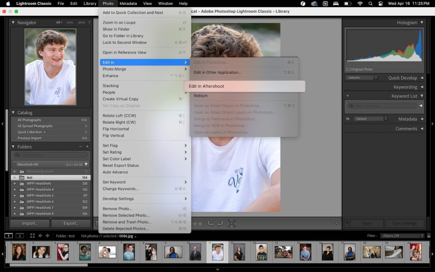The height and width of the screenshot is (272, 435).
Task: Select the suit portrait thumbnail in the filmstrip
Action: [x=195, y=252]
